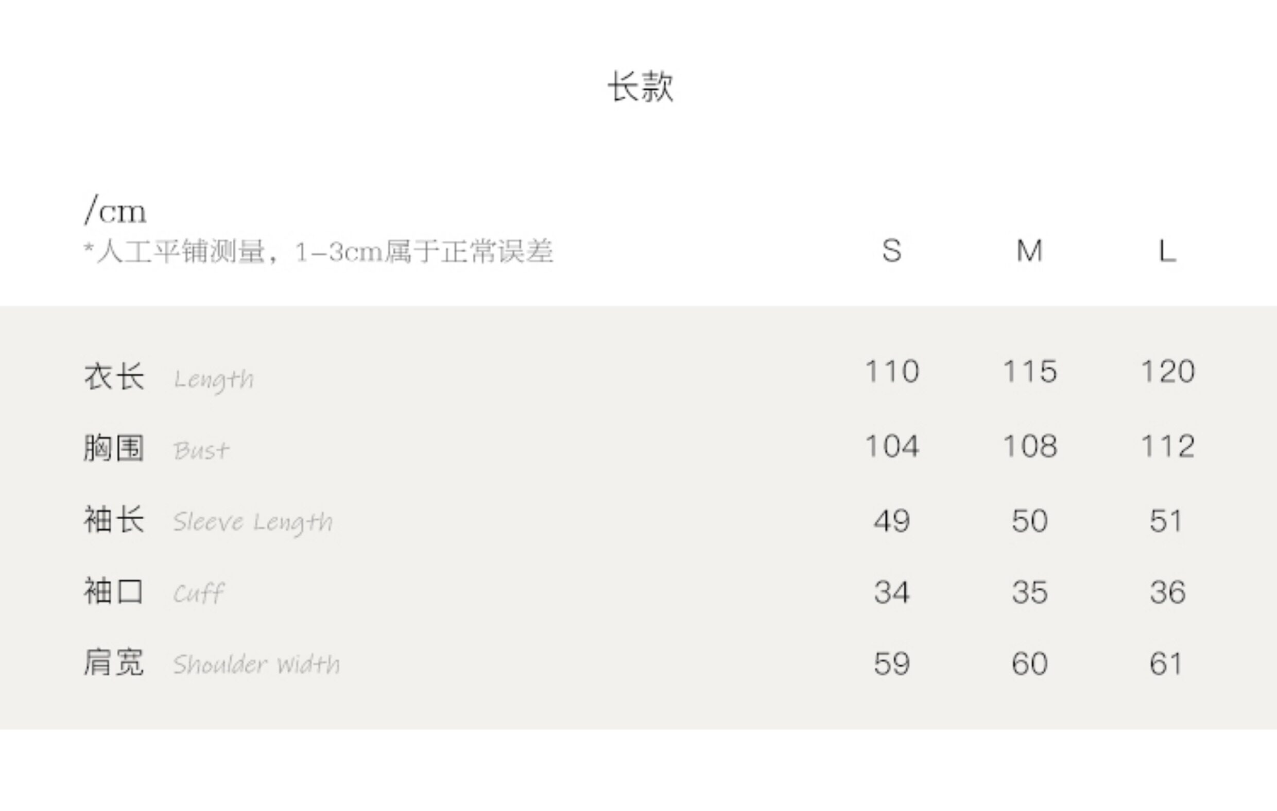Image resolution: width=1277 pixels, height=811 pixels.
Task: Click the /cm unit label
Action: point(115,210)
